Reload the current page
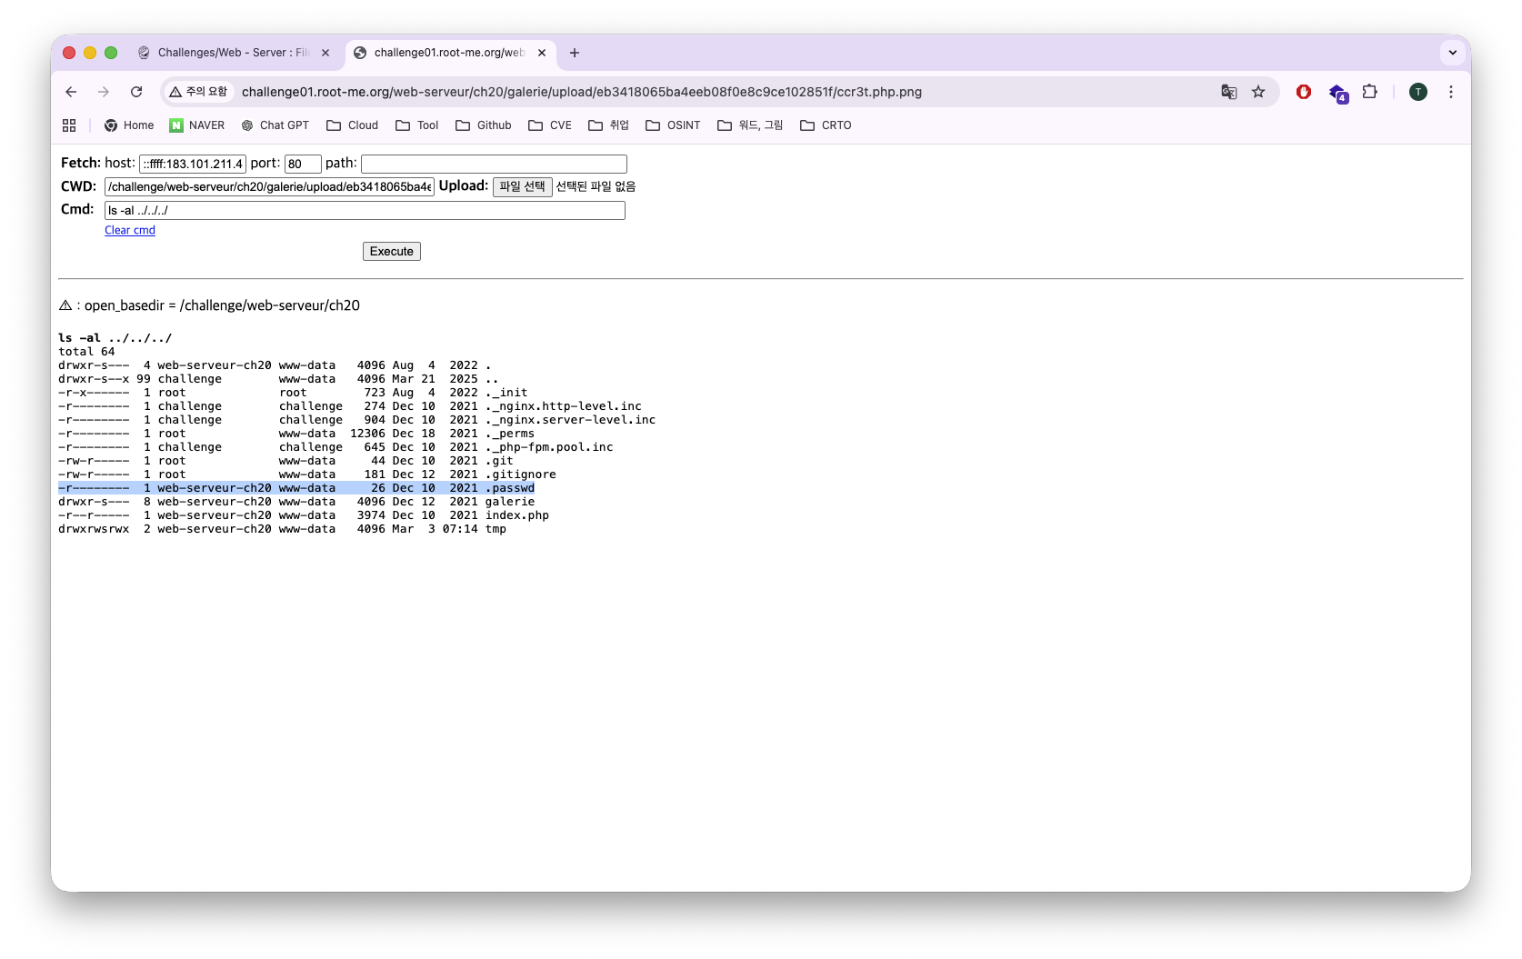This screenshot has height=959, width=1522. coord(136,92)
